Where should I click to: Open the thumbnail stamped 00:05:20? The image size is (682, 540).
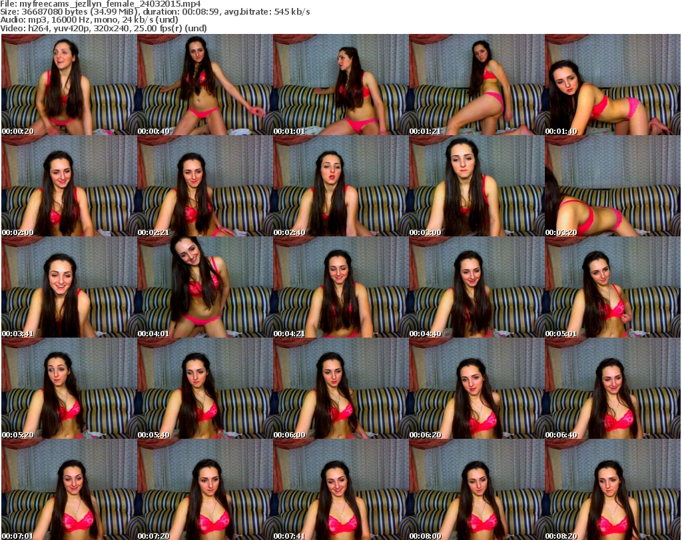point(69,389)
